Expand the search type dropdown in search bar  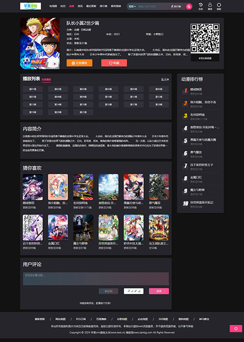[132, 6]
